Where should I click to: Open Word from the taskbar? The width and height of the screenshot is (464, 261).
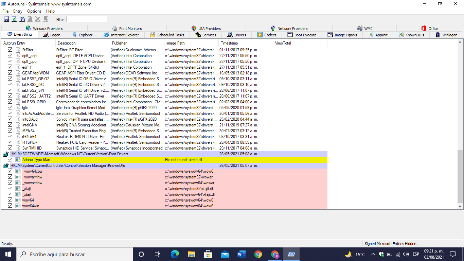click(x=242, y=254)
